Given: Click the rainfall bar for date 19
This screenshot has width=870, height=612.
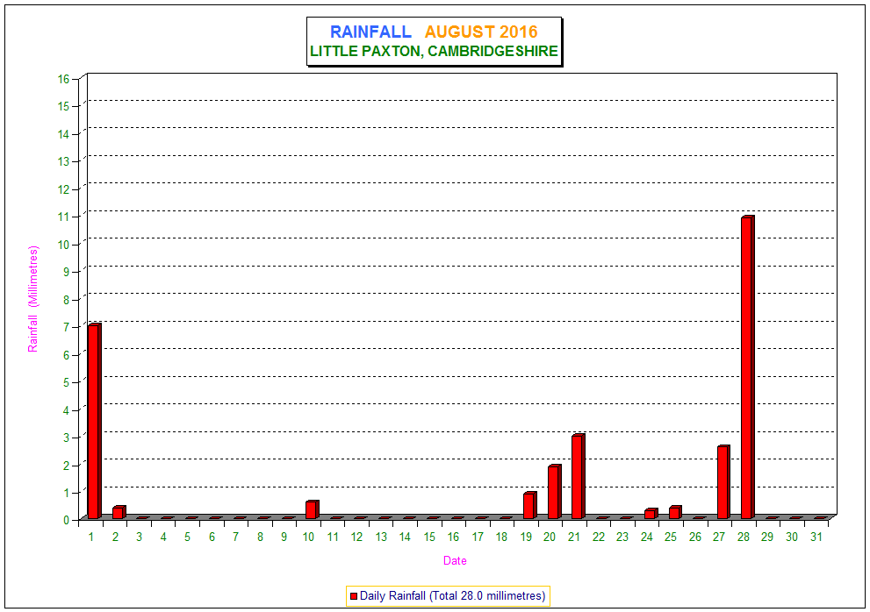Looking at the screenshot, I should (530, 506).
